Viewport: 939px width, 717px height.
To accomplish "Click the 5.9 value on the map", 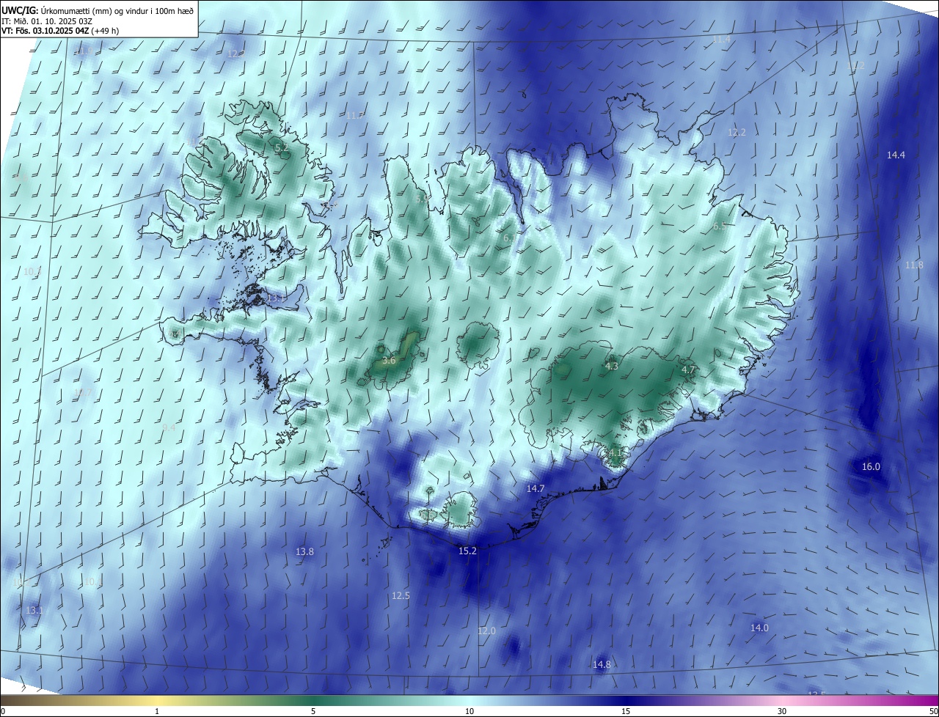I will point(423,199).
